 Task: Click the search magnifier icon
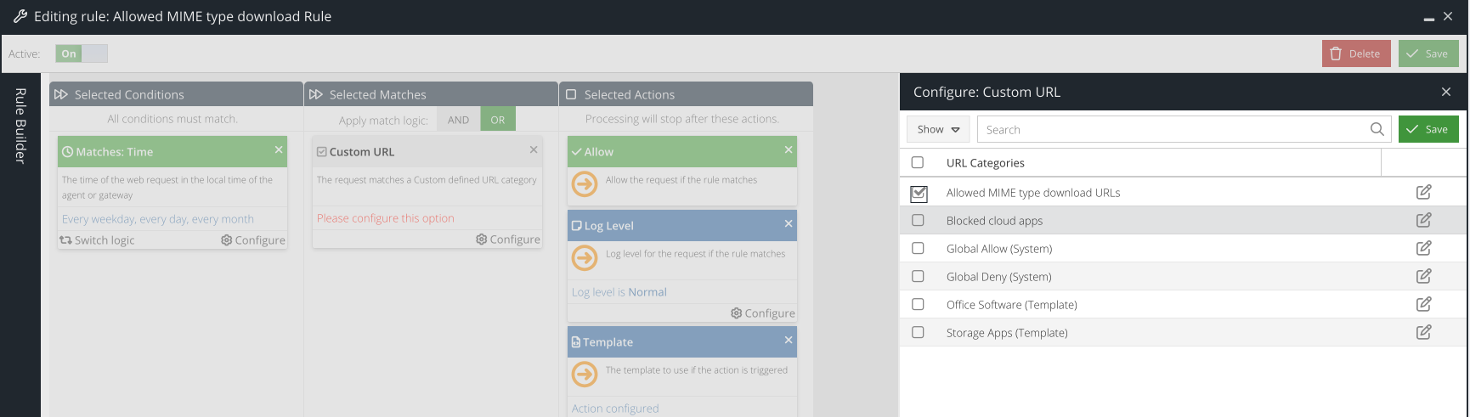[x=1377, y=129]
